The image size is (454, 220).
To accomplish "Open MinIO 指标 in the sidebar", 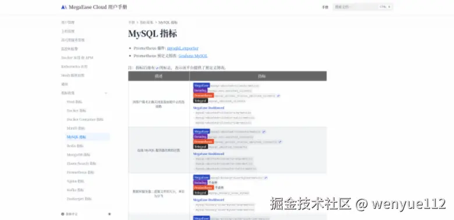I will pos(76,128).
